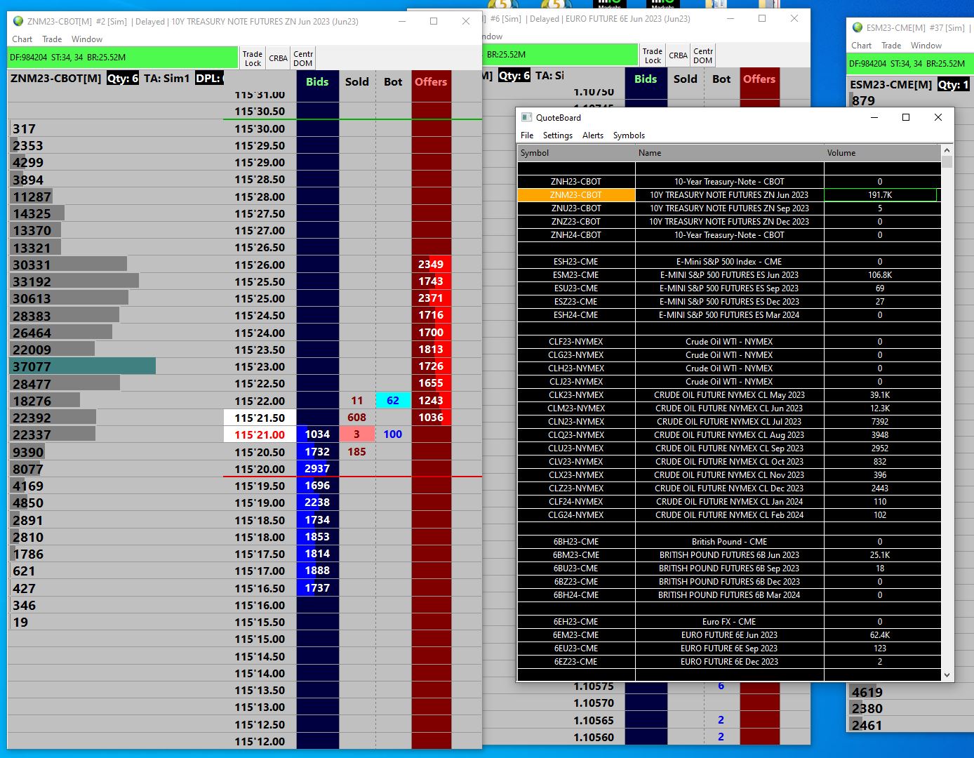Click the 1243 offer cell at 115'22.00
The width and height of the screenshot is (974, 758).
click(x=431, y=401)
